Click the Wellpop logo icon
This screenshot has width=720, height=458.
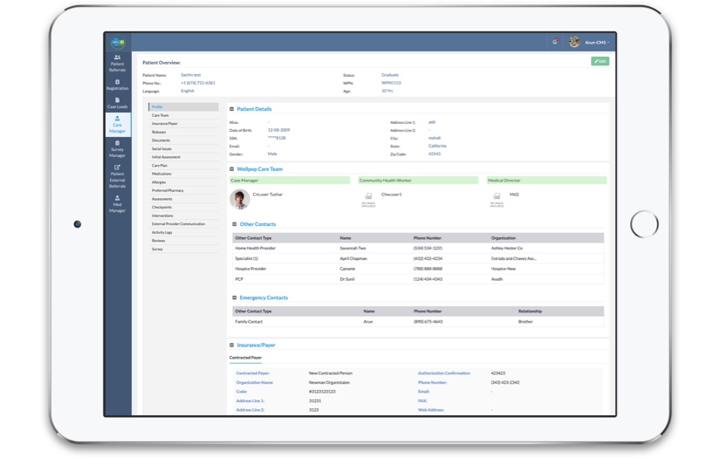coord(118,42)
